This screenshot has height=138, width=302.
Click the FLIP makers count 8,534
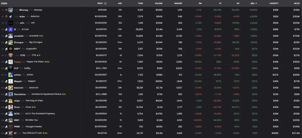click(x=179, y=68)
